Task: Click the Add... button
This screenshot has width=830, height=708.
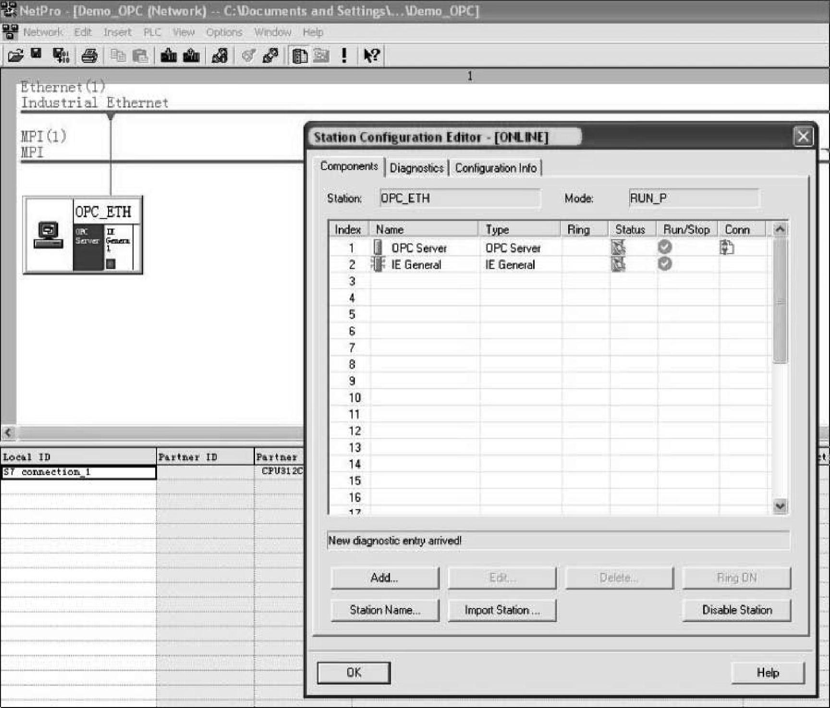Action: point(385,578)
